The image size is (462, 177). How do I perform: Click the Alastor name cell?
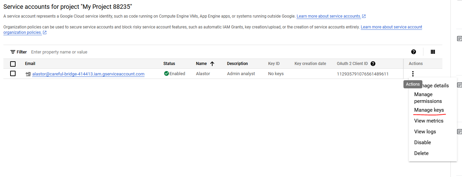click(203, 73)
